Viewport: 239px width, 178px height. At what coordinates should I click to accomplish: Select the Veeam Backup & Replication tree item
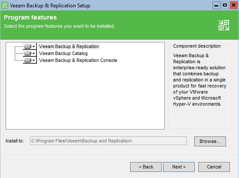click(x=69, y=46)
